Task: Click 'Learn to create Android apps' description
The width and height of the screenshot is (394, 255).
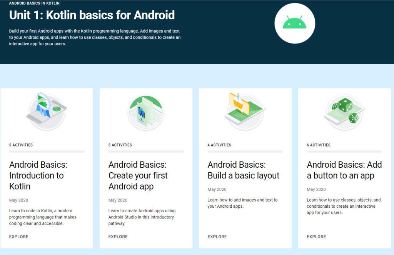Action: [142, 217]
